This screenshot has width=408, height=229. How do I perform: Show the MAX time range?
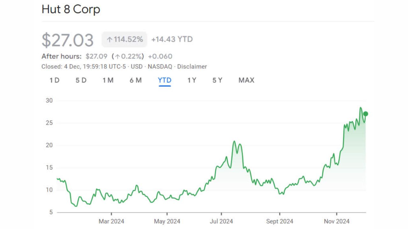tap(246, 80)
